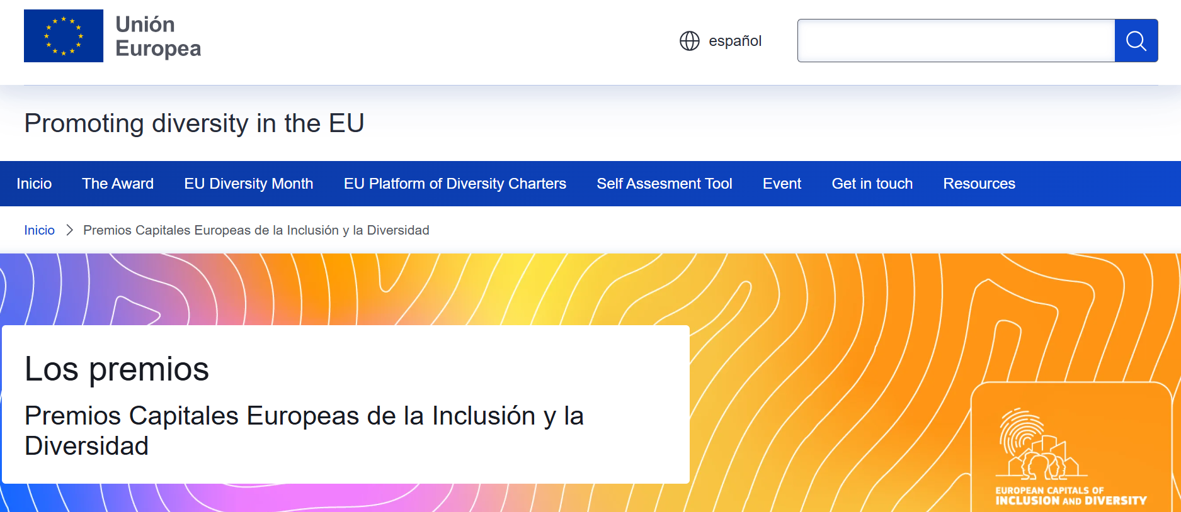Navigate to Self Assesment Tool
Image resolution: width=1181 pixels, height=512 pixels.
(664, 184)
